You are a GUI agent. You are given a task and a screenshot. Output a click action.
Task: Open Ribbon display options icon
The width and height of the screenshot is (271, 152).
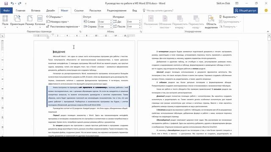(237, 3)
